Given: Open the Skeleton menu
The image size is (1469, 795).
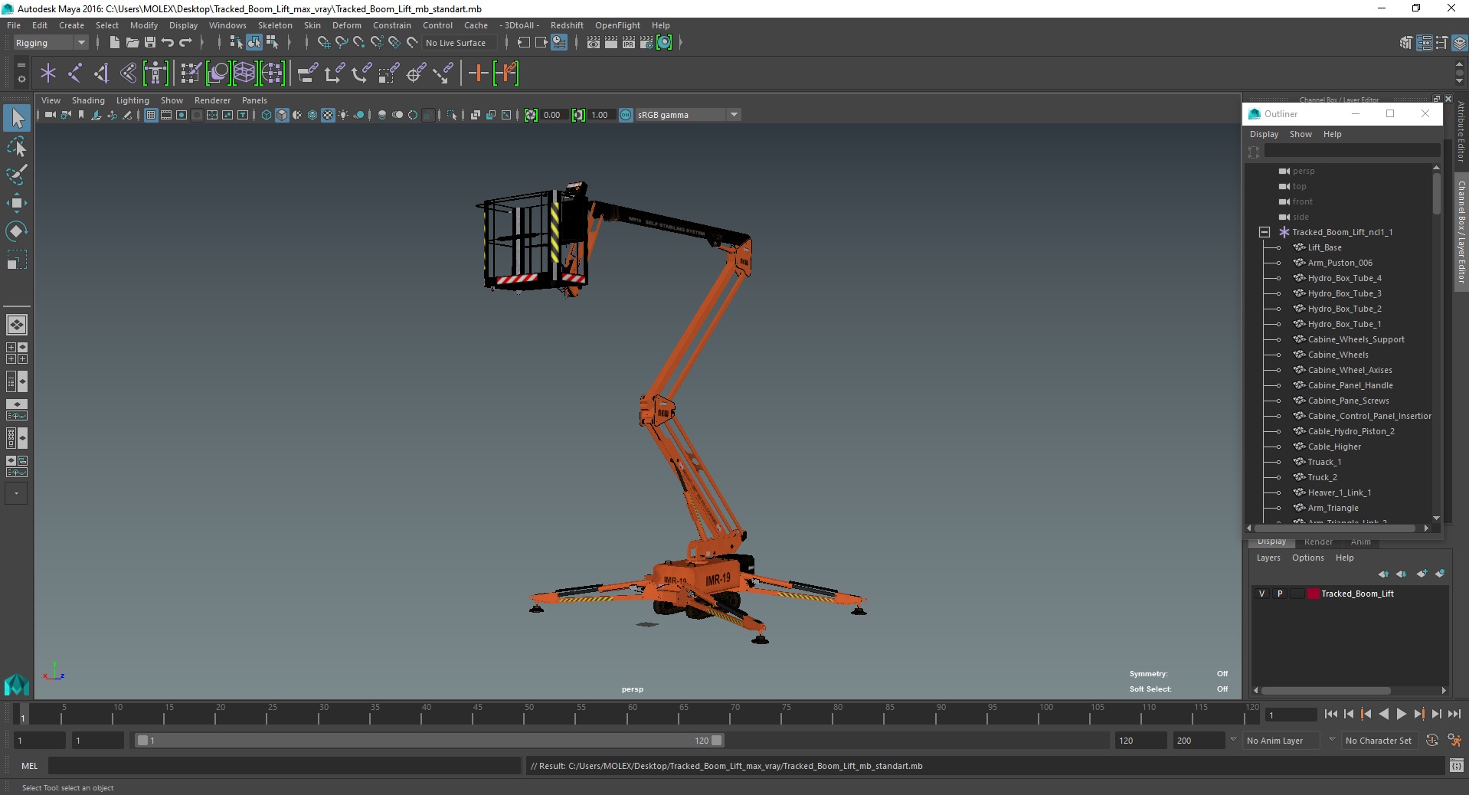Looking at the screenshot, I should [x=275, y=25].
